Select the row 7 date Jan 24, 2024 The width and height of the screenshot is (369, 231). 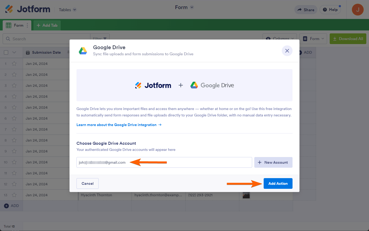pos(37,129)
